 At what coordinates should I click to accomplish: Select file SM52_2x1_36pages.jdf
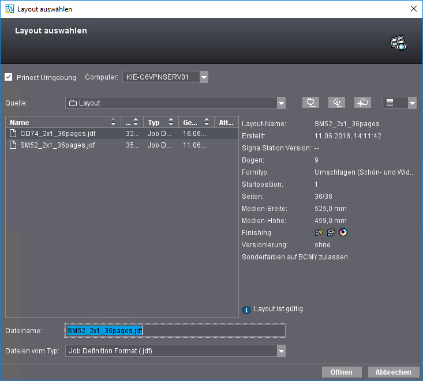pos(122,145)
